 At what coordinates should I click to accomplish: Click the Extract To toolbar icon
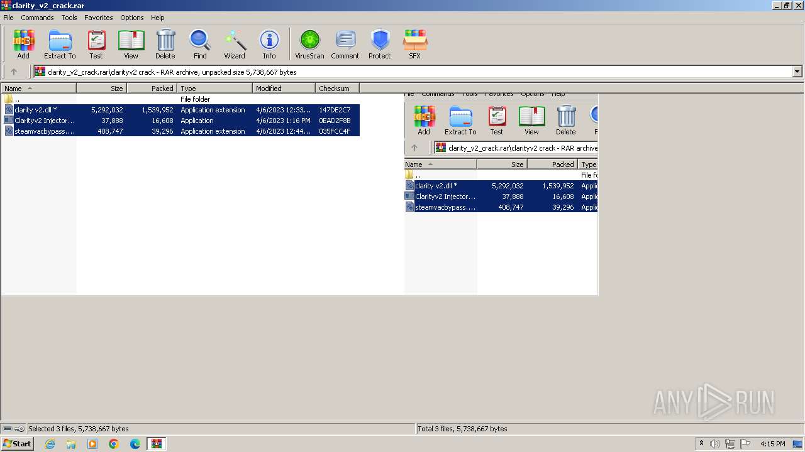coord(60,44)
